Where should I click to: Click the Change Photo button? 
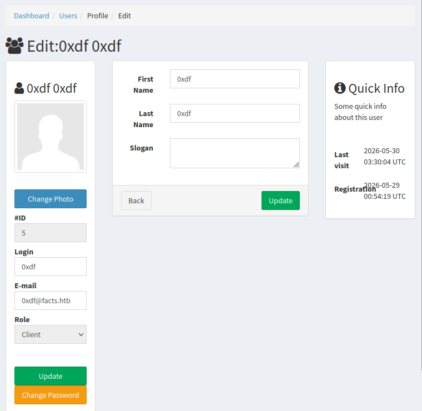point(51,199)
